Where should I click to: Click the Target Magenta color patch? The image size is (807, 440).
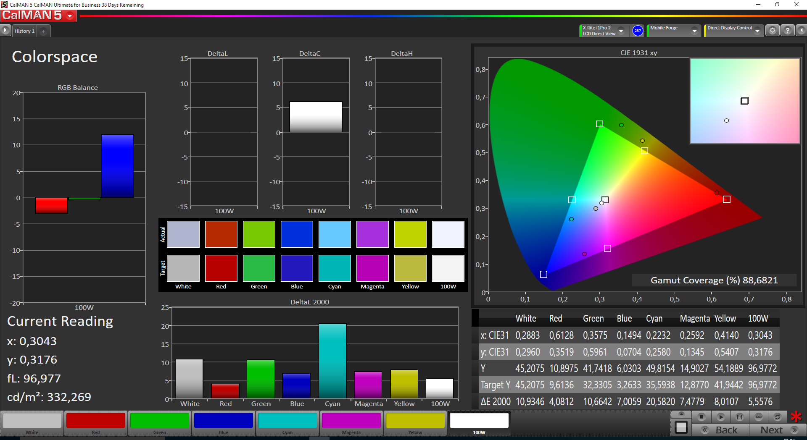tap(372, 268)
